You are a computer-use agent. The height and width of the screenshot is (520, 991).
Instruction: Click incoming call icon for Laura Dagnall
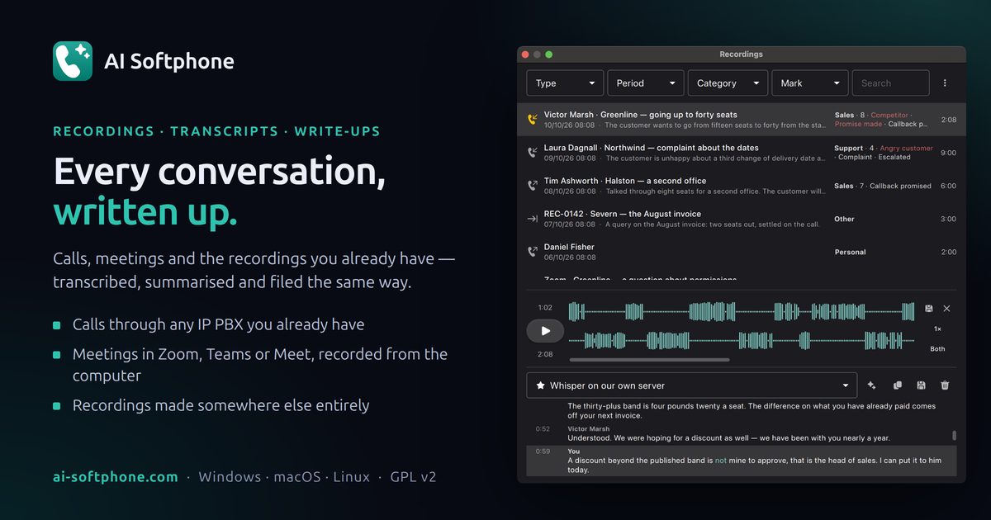533,153
